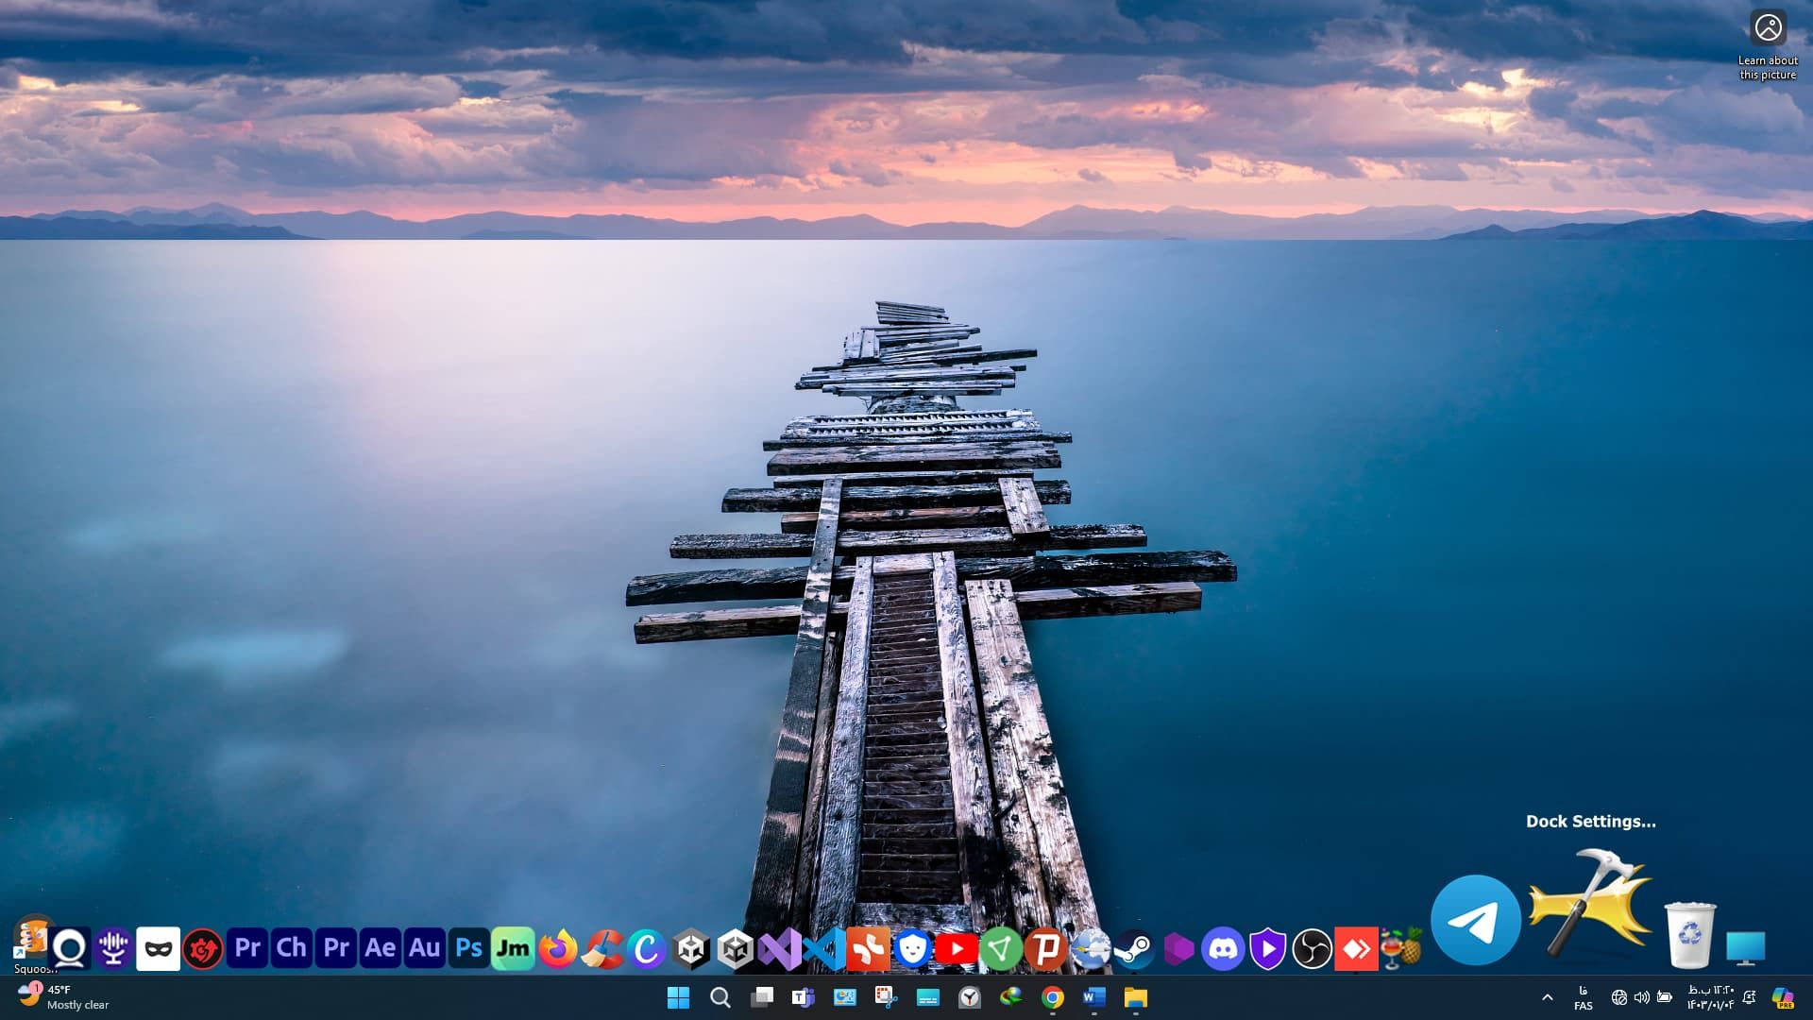Open Task View on the taskbar
Screen dimensions: 1813x1020
pos(761,997)
